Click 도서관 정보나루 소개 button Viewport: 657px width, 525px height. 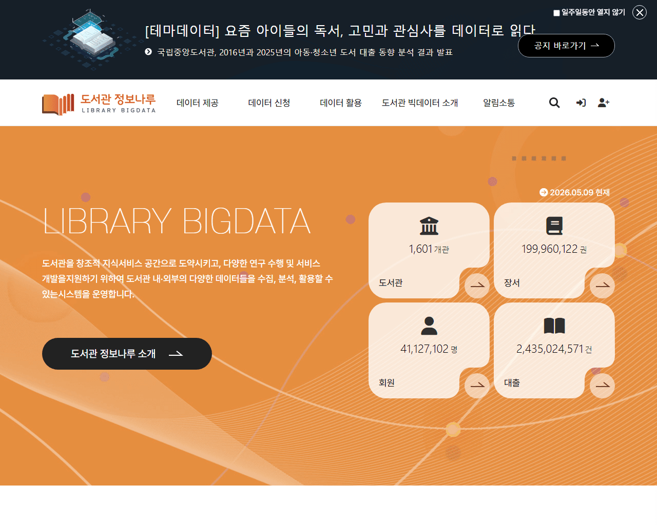point(127,354)
